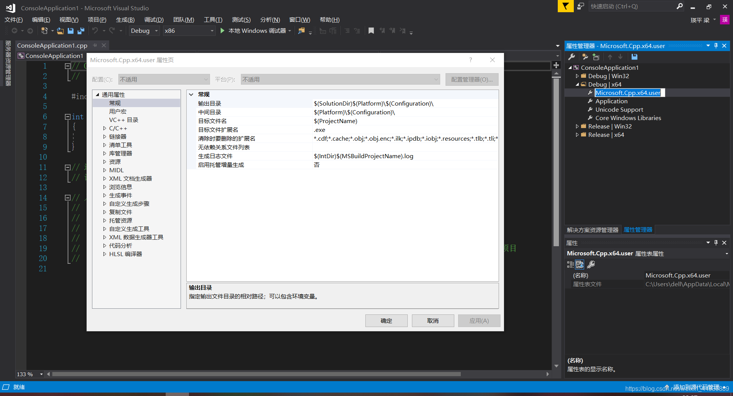Viewport: 733px width, 396px height.
Task: Select 用户宏 in the property tree
Action: [x=118, y=112]
